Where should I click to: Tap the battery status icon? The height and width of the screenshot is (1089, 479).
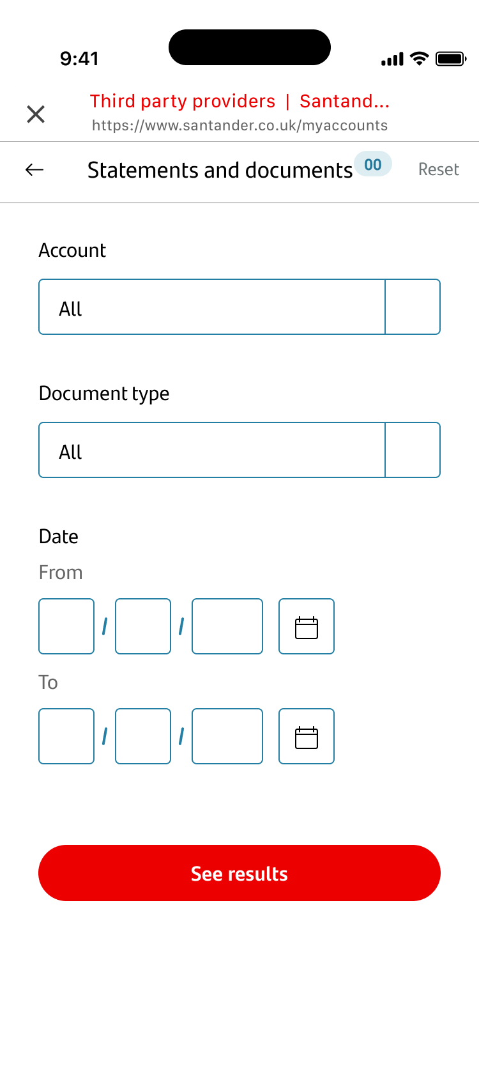click(x=451, y=59)
